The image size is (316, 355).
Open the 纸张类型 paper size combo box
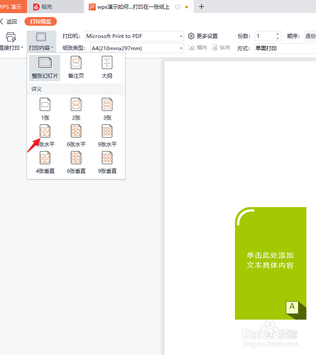(137, 48)
